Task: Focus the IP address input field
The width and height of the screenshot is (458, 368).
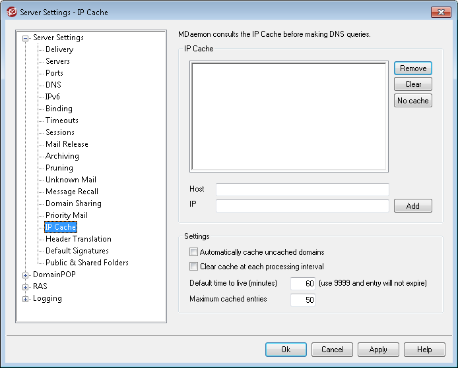Action: pyautogui.click(x=302, y=206)
